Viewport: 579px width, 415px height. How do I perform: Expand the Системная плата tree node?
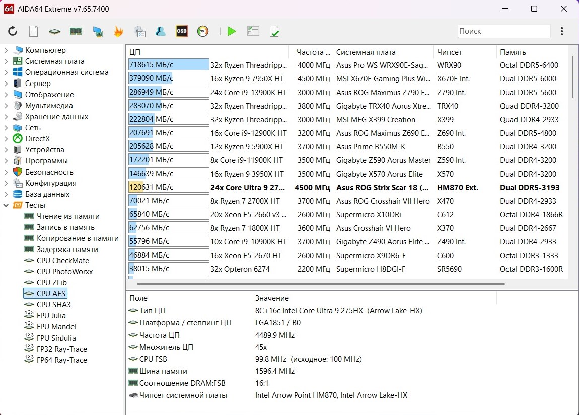6,61
